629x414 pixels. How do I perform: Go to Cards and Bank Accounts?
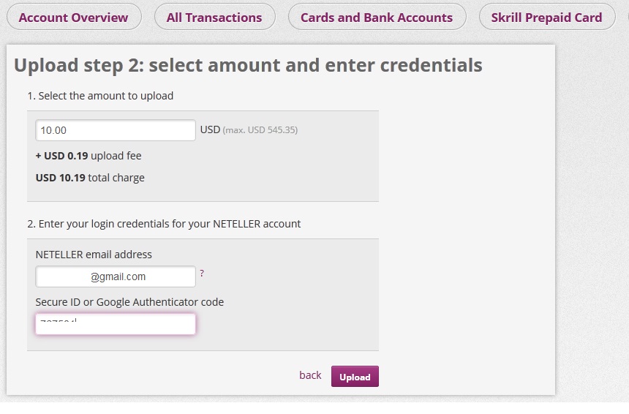[x=377, y=18]
